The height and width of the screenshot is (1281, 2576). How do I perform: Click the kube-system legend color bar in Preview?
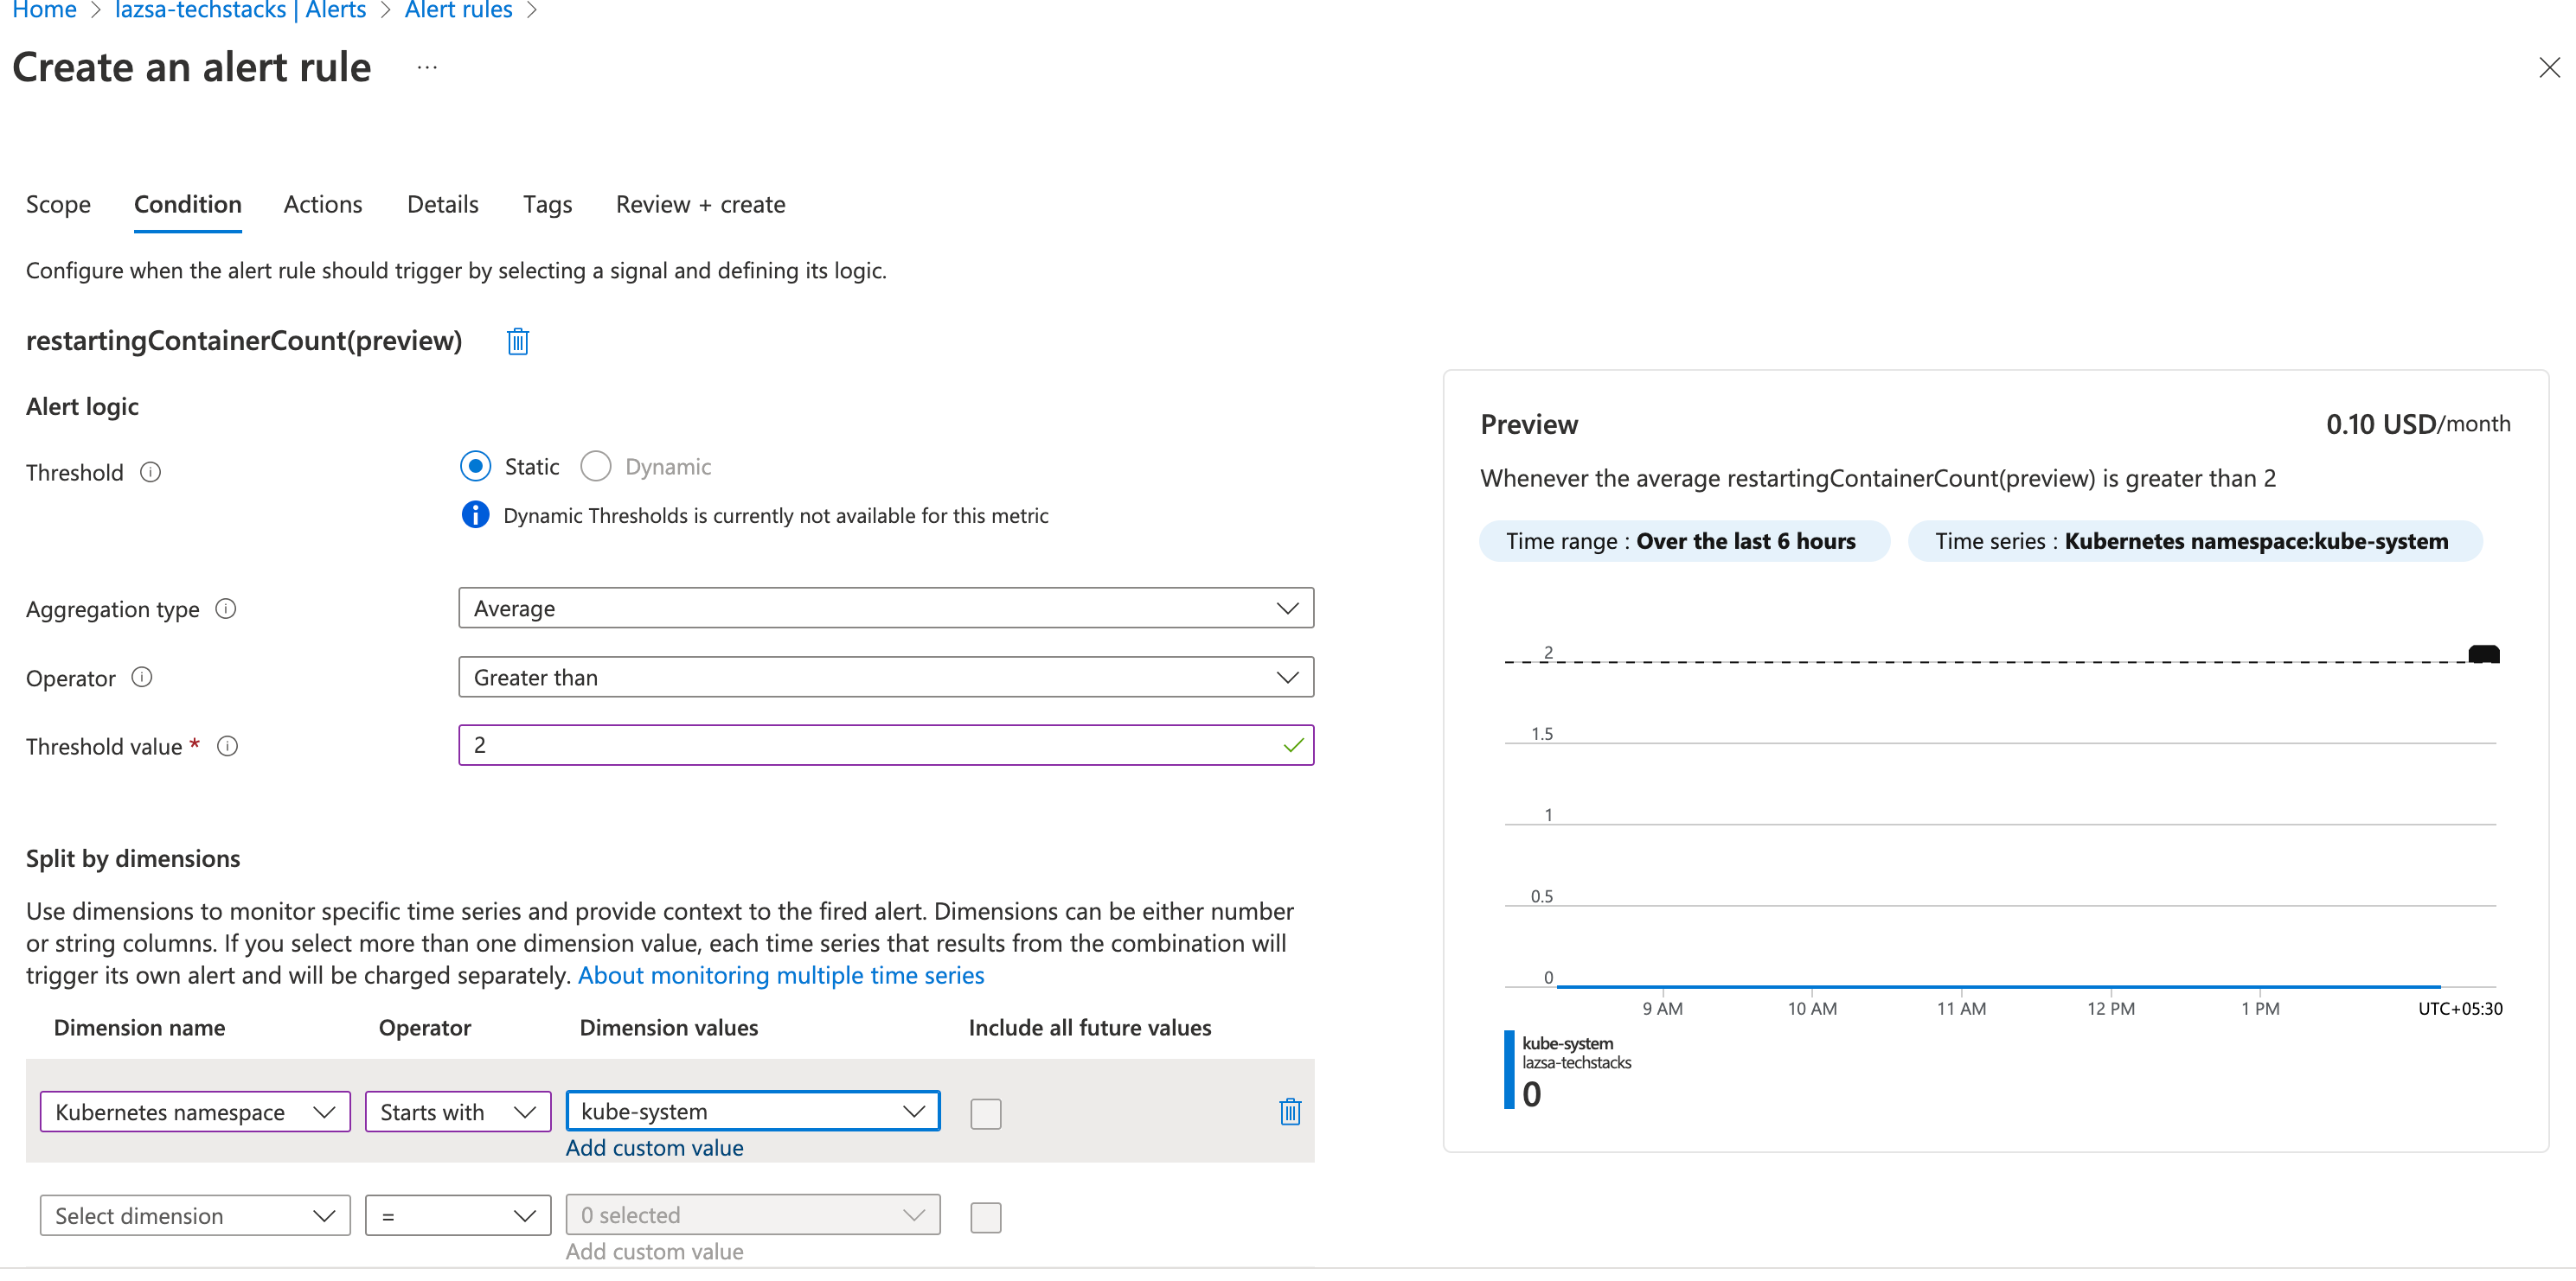[1509, 1069]
